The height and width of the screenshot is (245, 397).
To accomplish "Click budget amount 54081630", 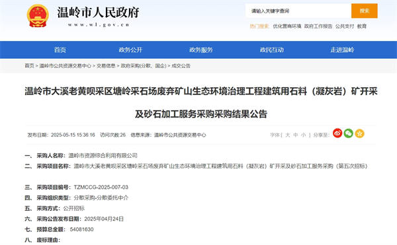I will [82, 229].
